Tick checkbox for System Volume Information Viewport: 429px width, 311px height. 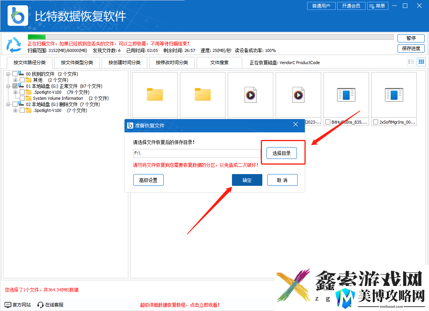(x=22, y=98)
